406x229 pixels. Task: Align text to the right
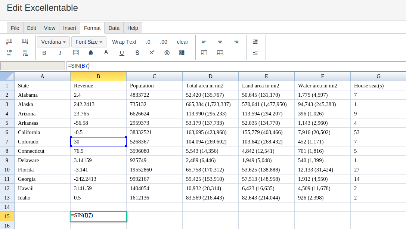(236, 42)
